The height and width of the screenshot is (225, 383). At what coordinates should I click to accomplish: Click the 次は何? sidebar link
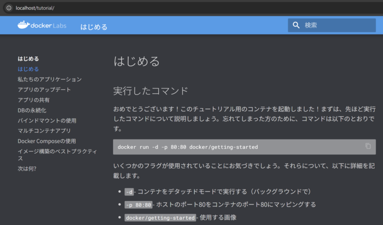point(27,169)
